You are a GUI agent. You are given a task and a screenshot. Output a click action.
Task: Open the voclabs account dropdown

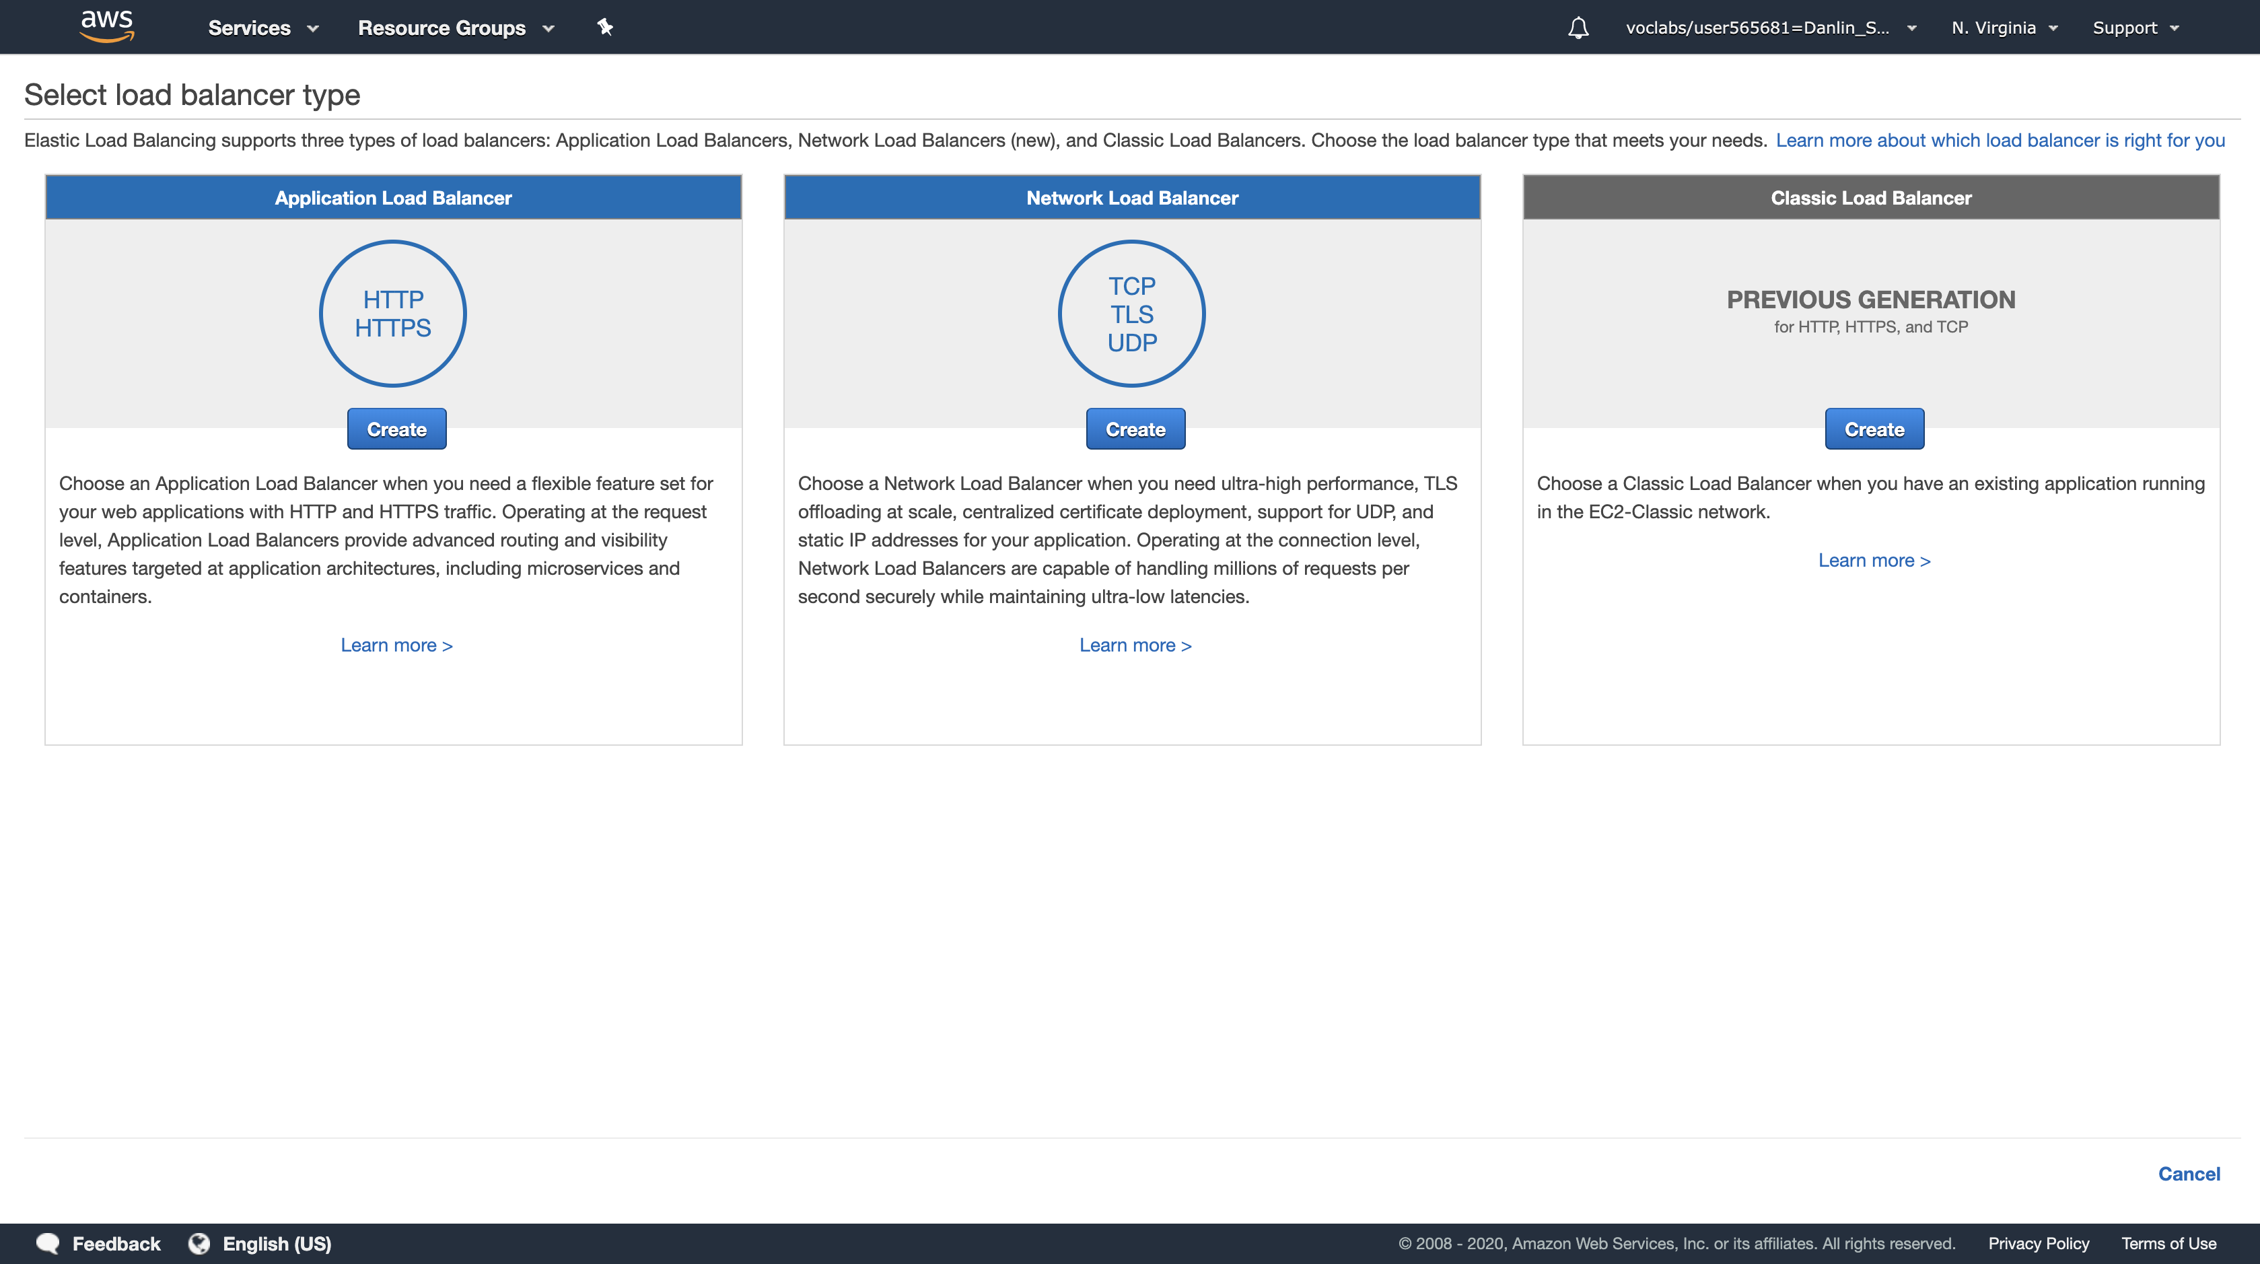(x=1769, y=28)
